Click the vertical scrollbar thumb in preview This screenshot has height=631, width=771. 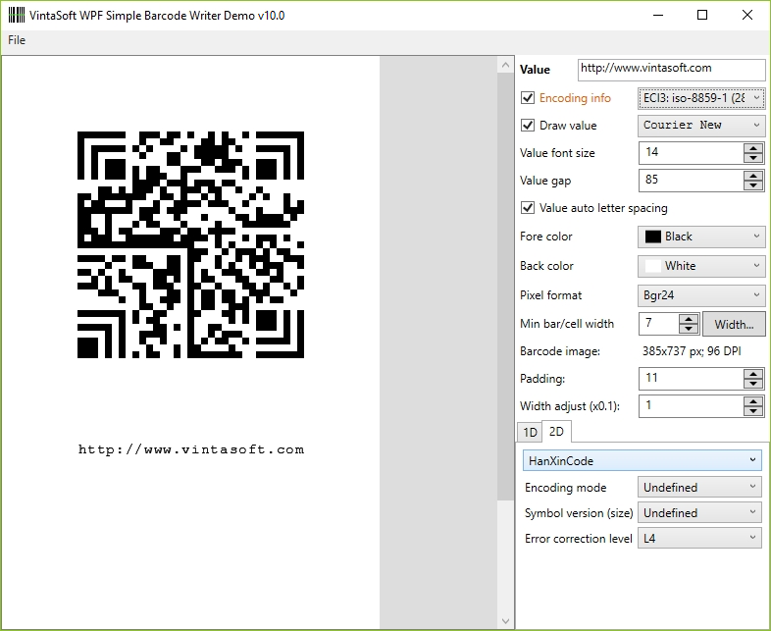point(505,287)
